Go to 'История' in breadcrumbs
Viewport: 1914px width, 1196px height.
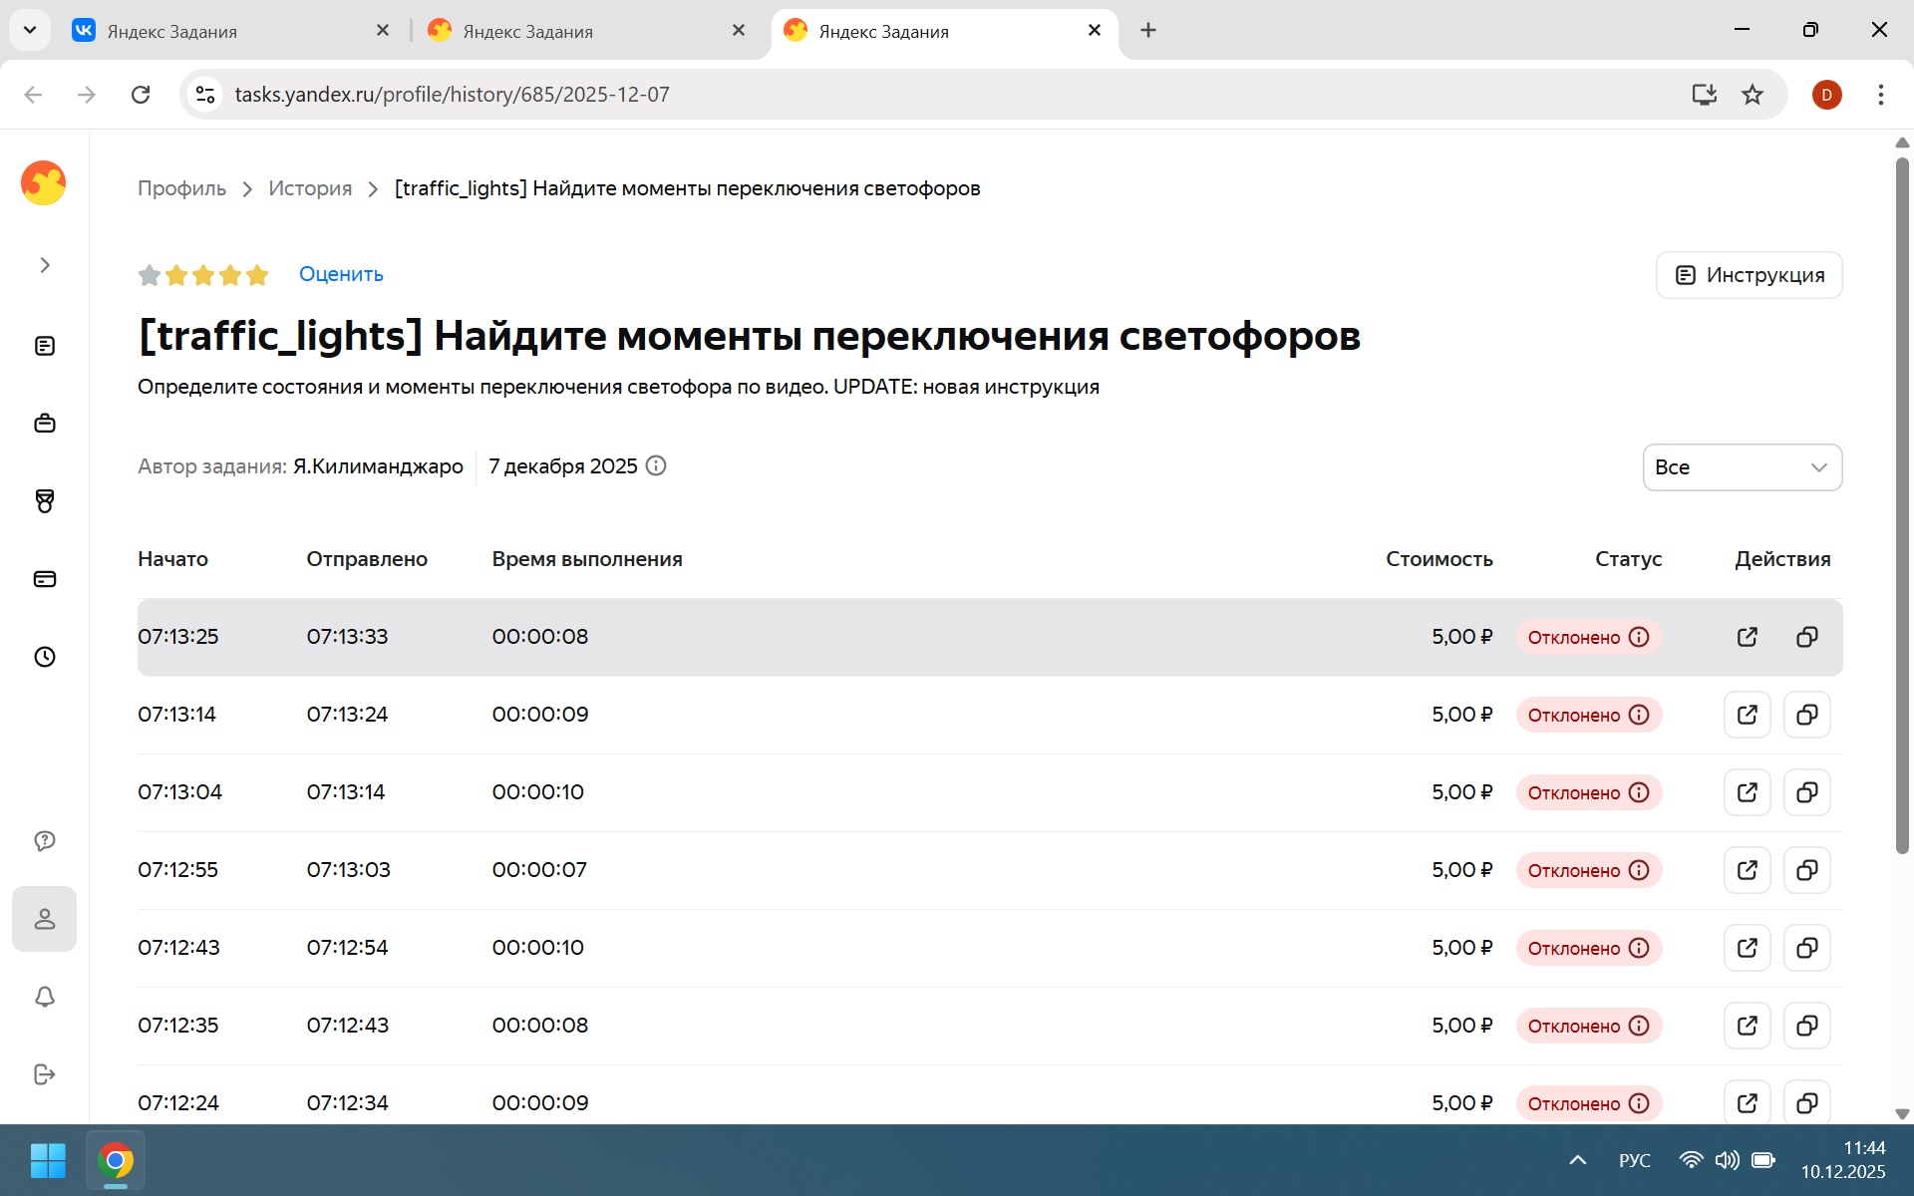(x=310, y=188)
